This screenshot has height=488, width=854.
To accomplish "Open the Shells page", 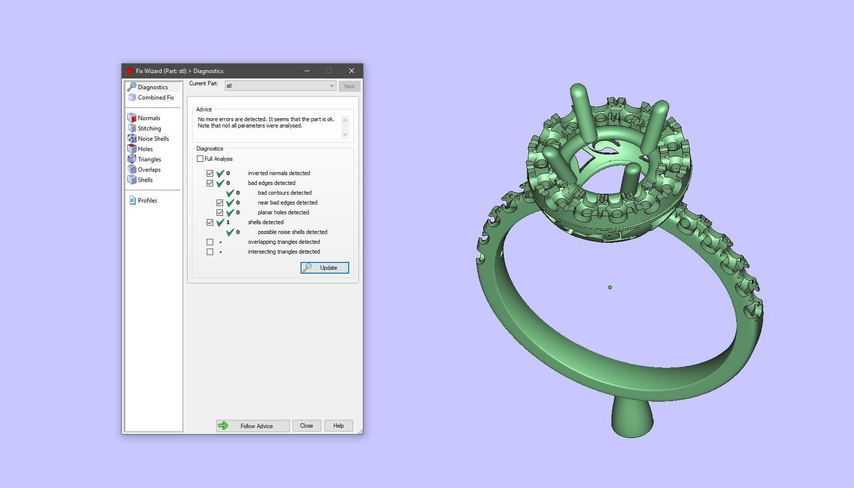I will pos(145,180).
